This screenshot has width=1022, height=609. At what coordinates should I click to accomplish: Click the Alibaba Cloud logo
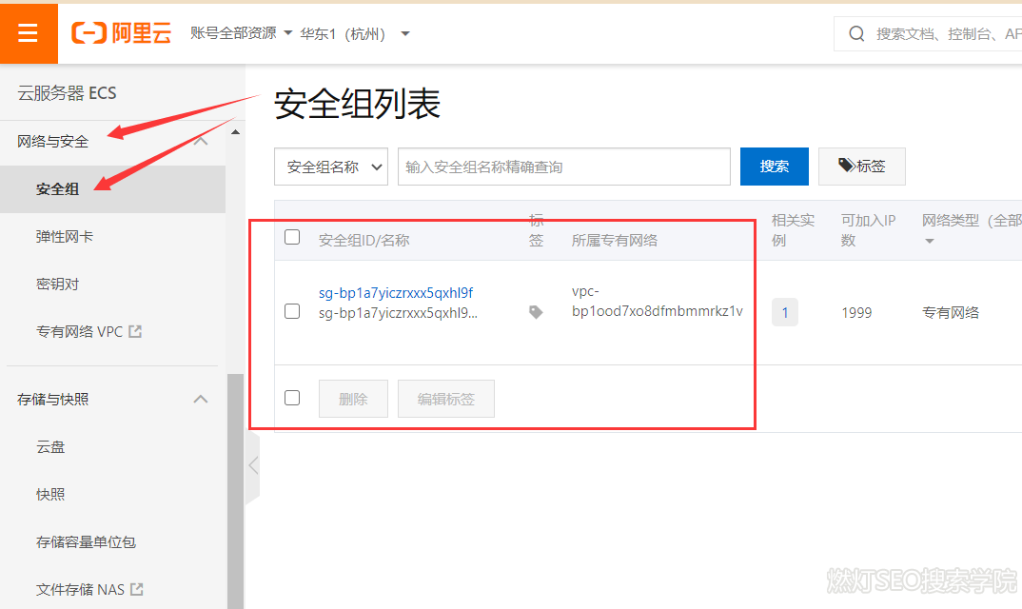(121, 32)
